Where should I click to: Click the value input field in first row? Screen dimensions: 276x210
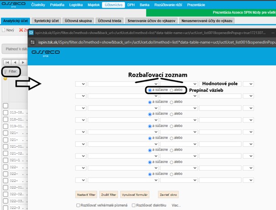pyautogui.click(x=219, y=84)
